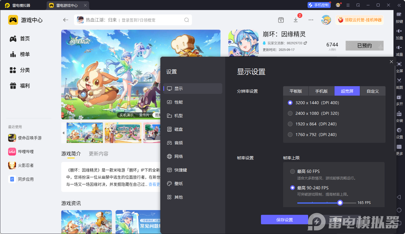Click the magnifier search icon
The width and height of the screenshot is (405, 234).
pos(187,20)
